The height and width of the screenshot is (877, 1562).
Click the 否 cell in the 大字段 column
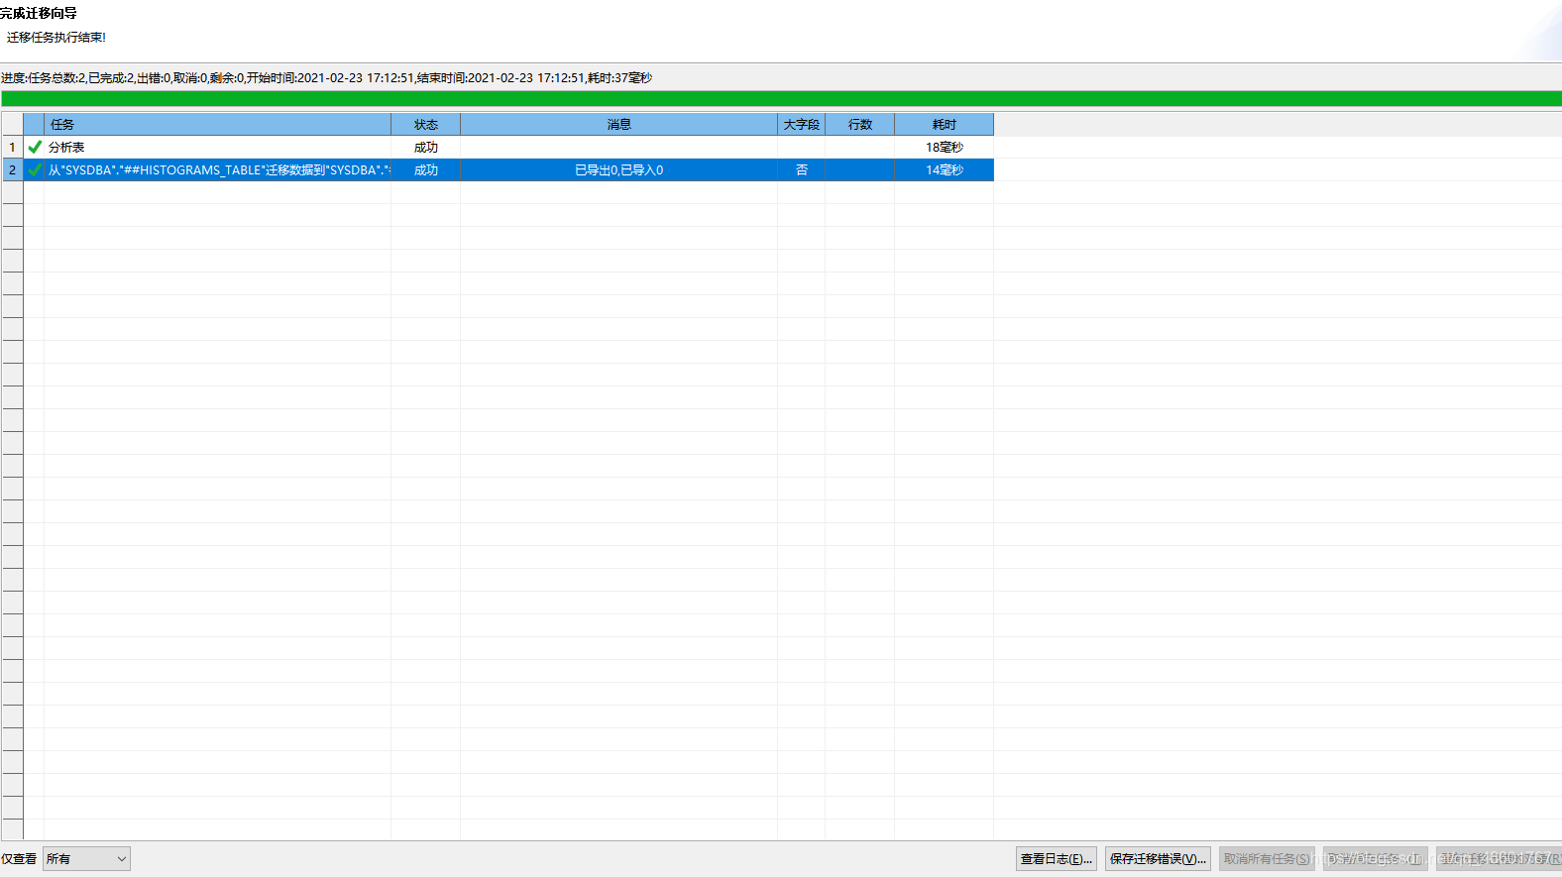[x=801, y=169]
